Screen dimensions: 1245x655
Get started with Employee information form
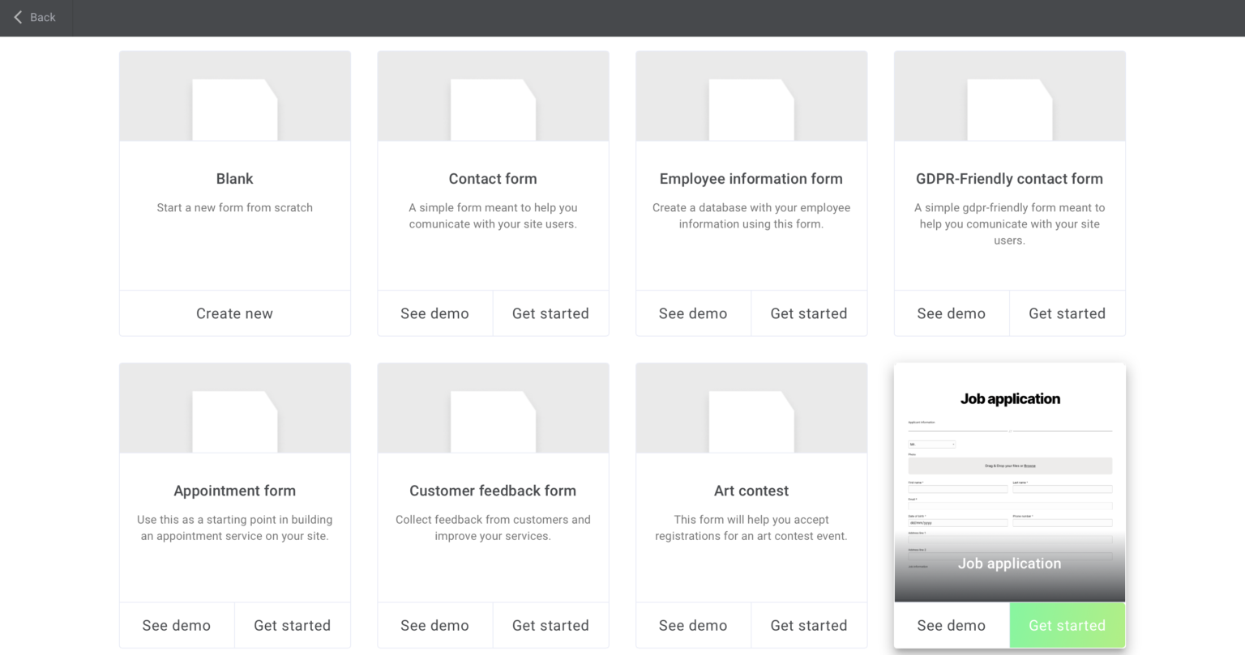coord(809,313)
